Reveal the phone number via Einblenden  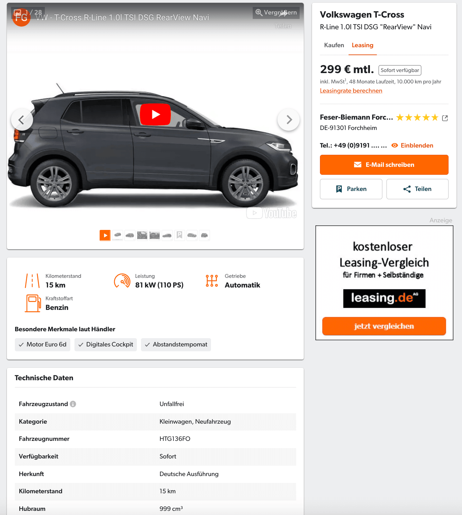click(x=412, y=145)
